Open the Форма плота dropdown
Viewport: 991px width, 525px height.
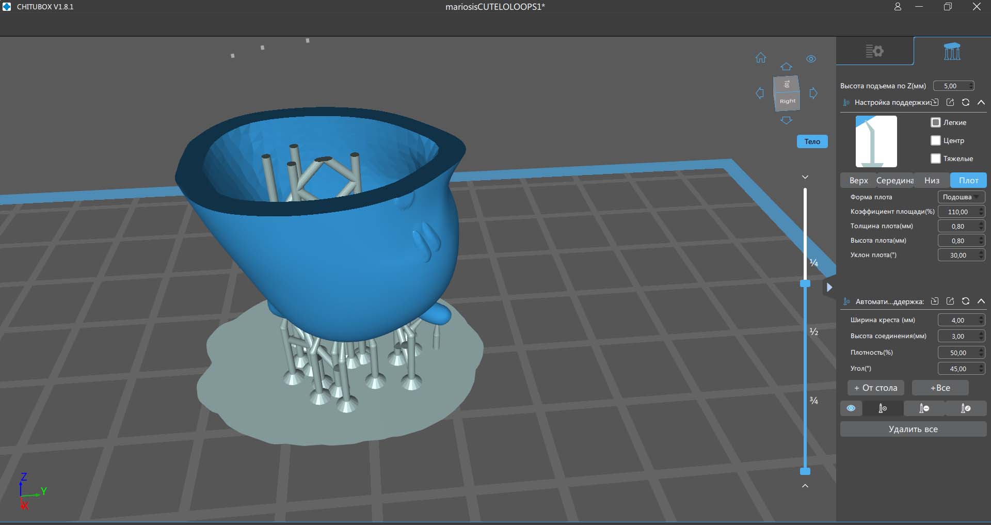coord(961,197)
